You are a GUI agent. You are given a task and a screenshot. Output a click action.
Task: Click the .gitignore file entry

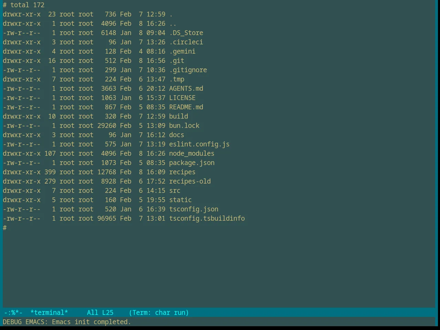(188, 70)
